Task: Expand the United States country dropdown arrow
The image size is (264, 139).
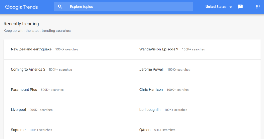Action: point(231,7)
